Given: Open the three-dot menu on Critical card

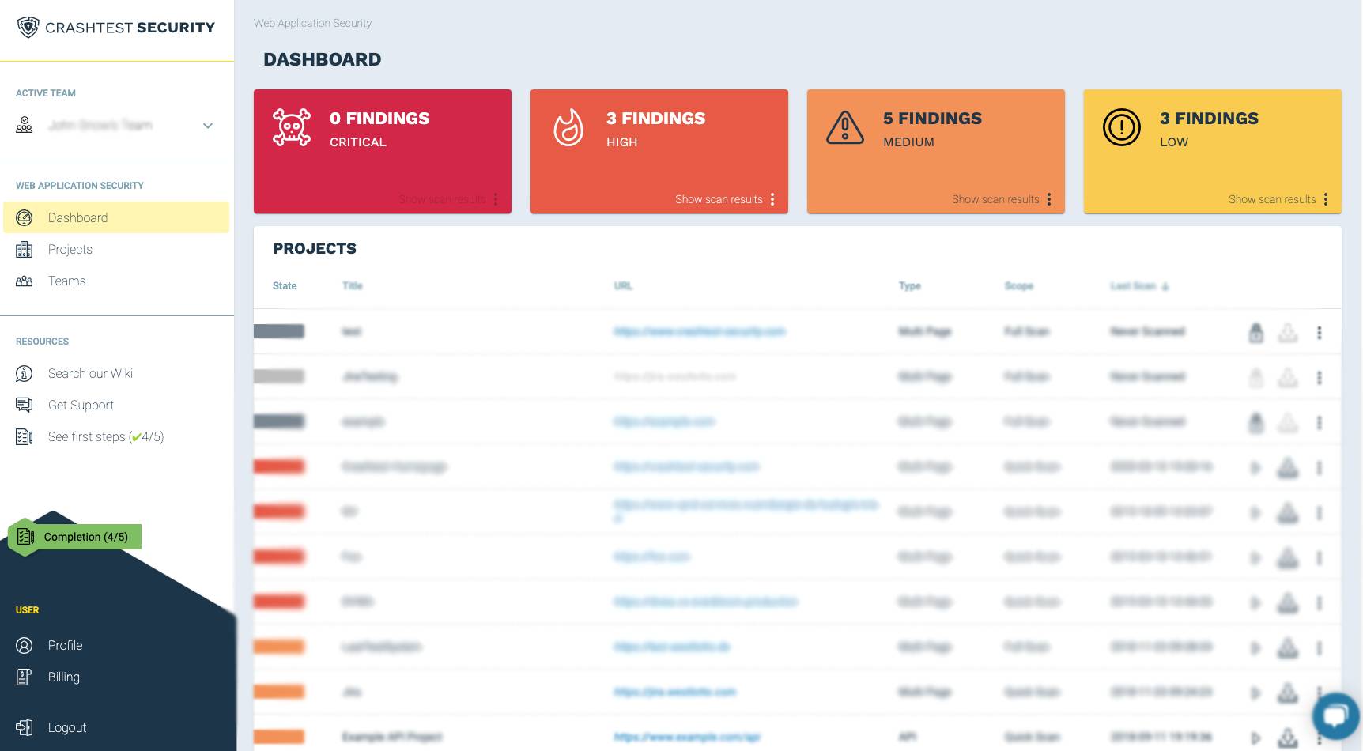Looking at the screenshot, I should tap(496, 199).
